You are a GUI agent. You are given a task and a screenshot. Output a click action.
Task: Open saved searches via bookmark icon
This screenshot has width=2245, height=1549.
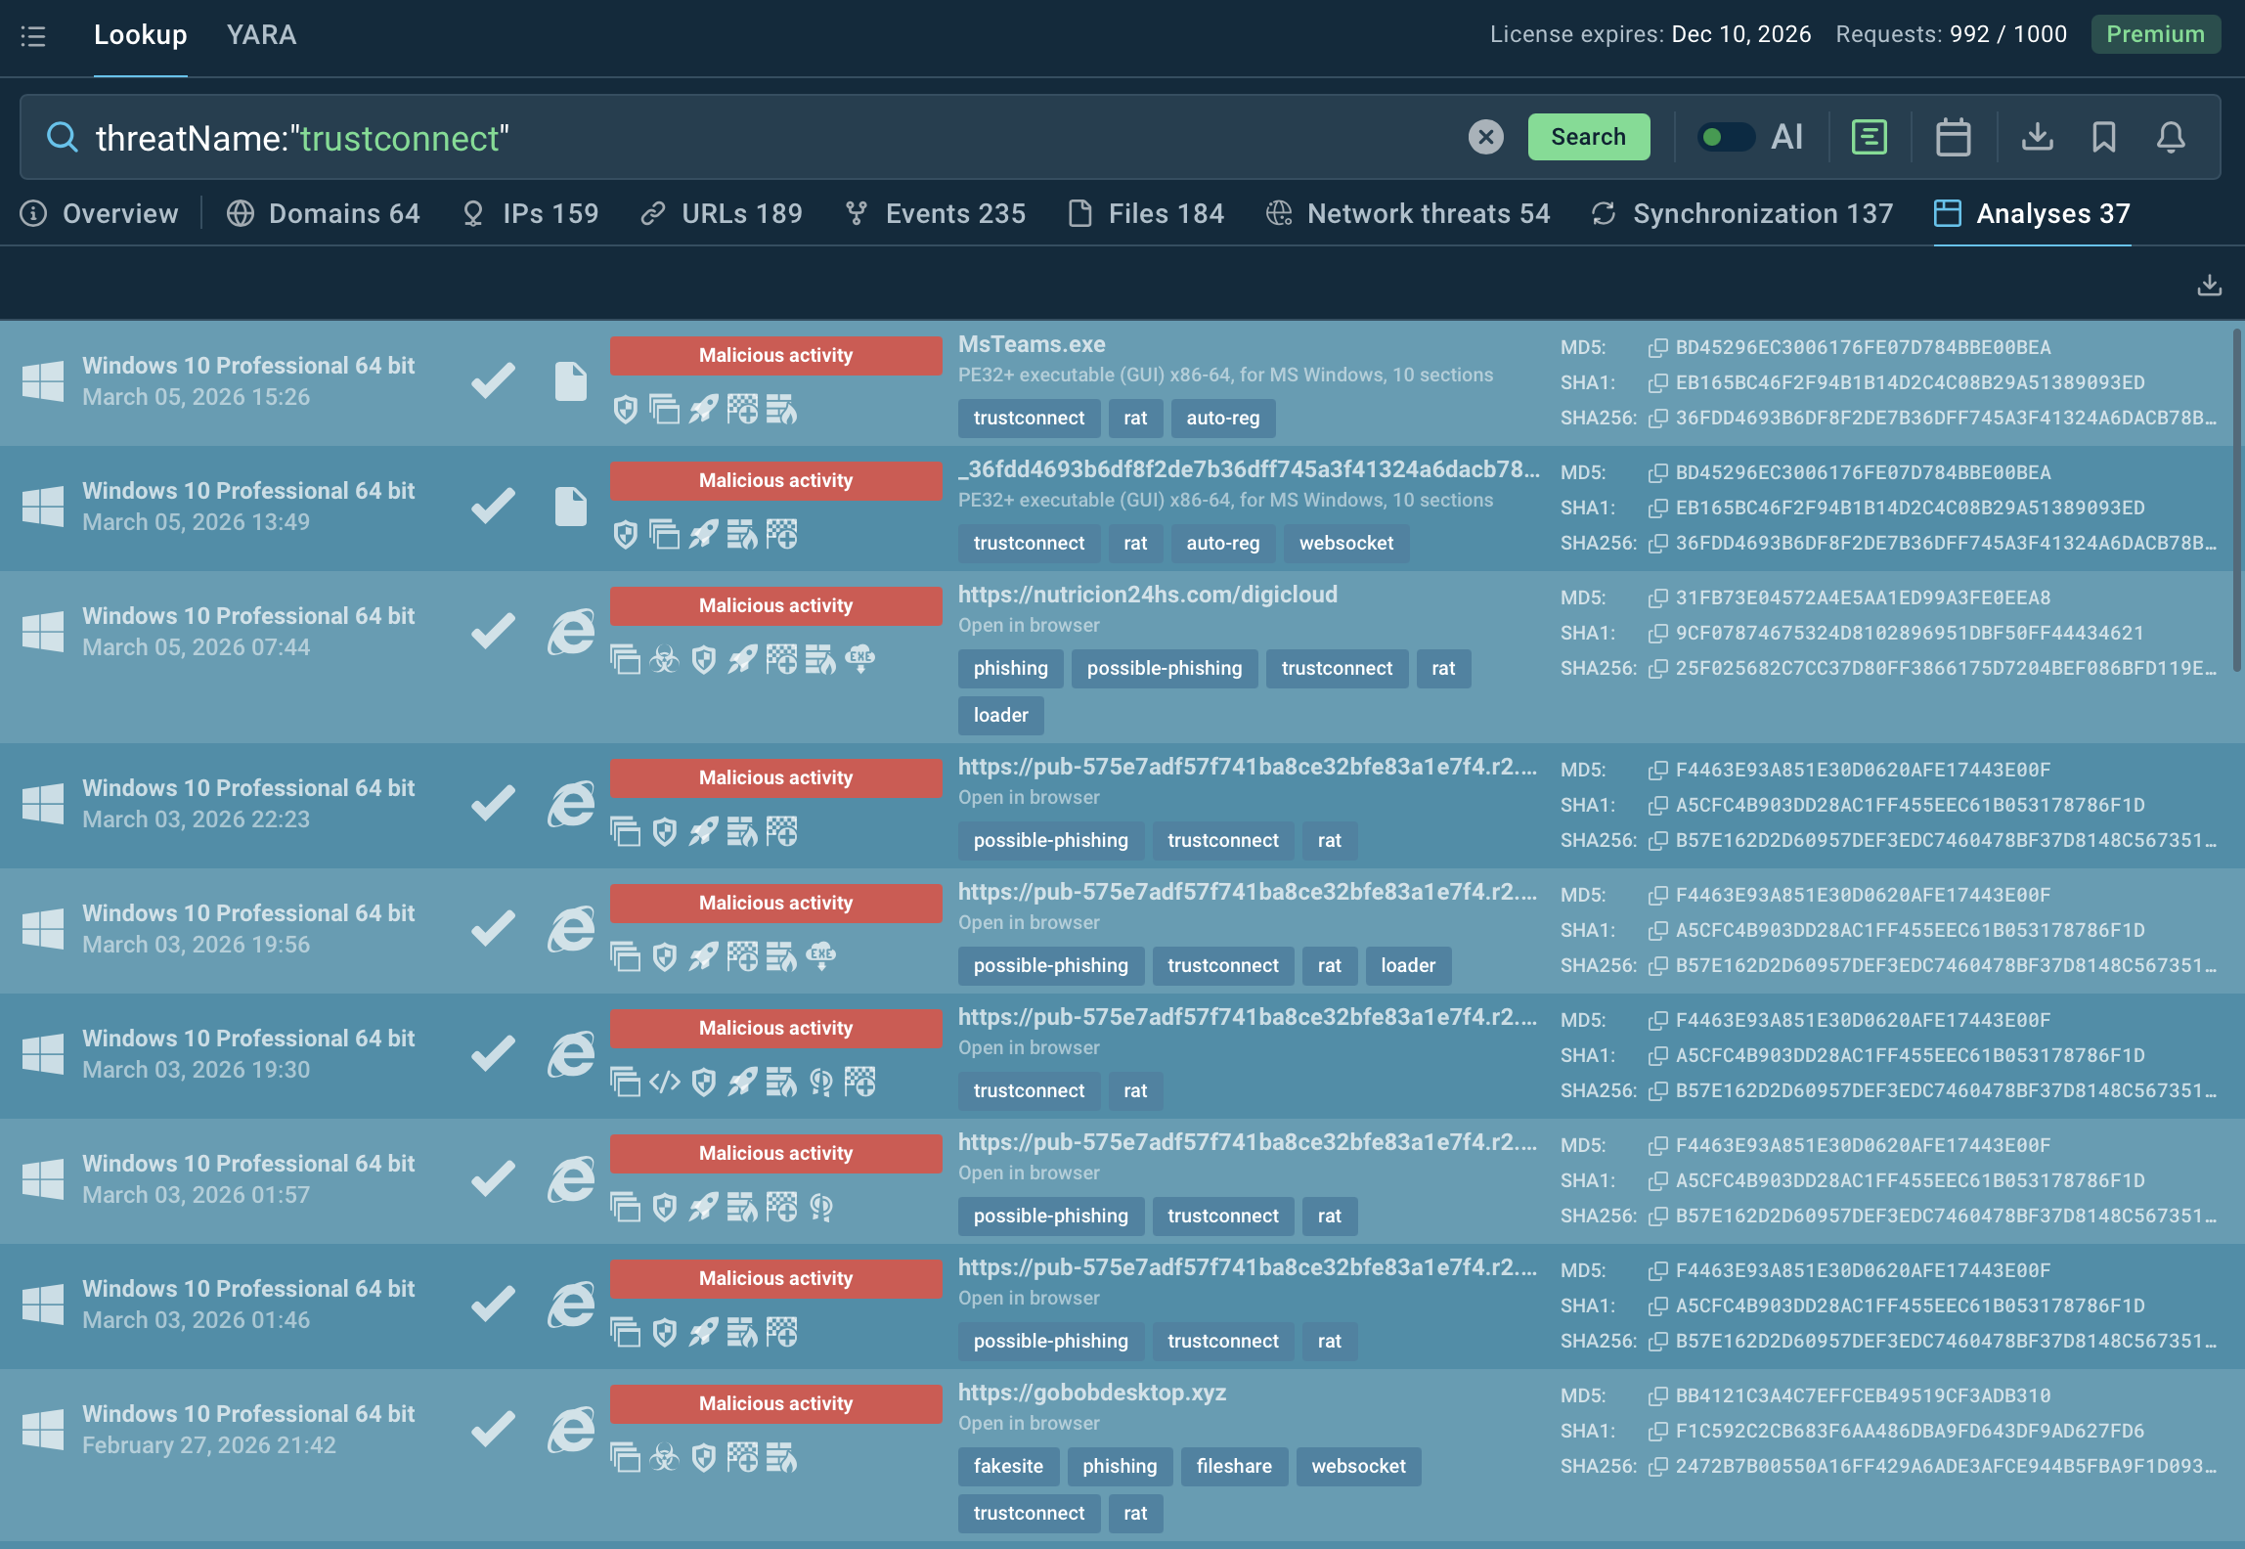[2103, 137]
